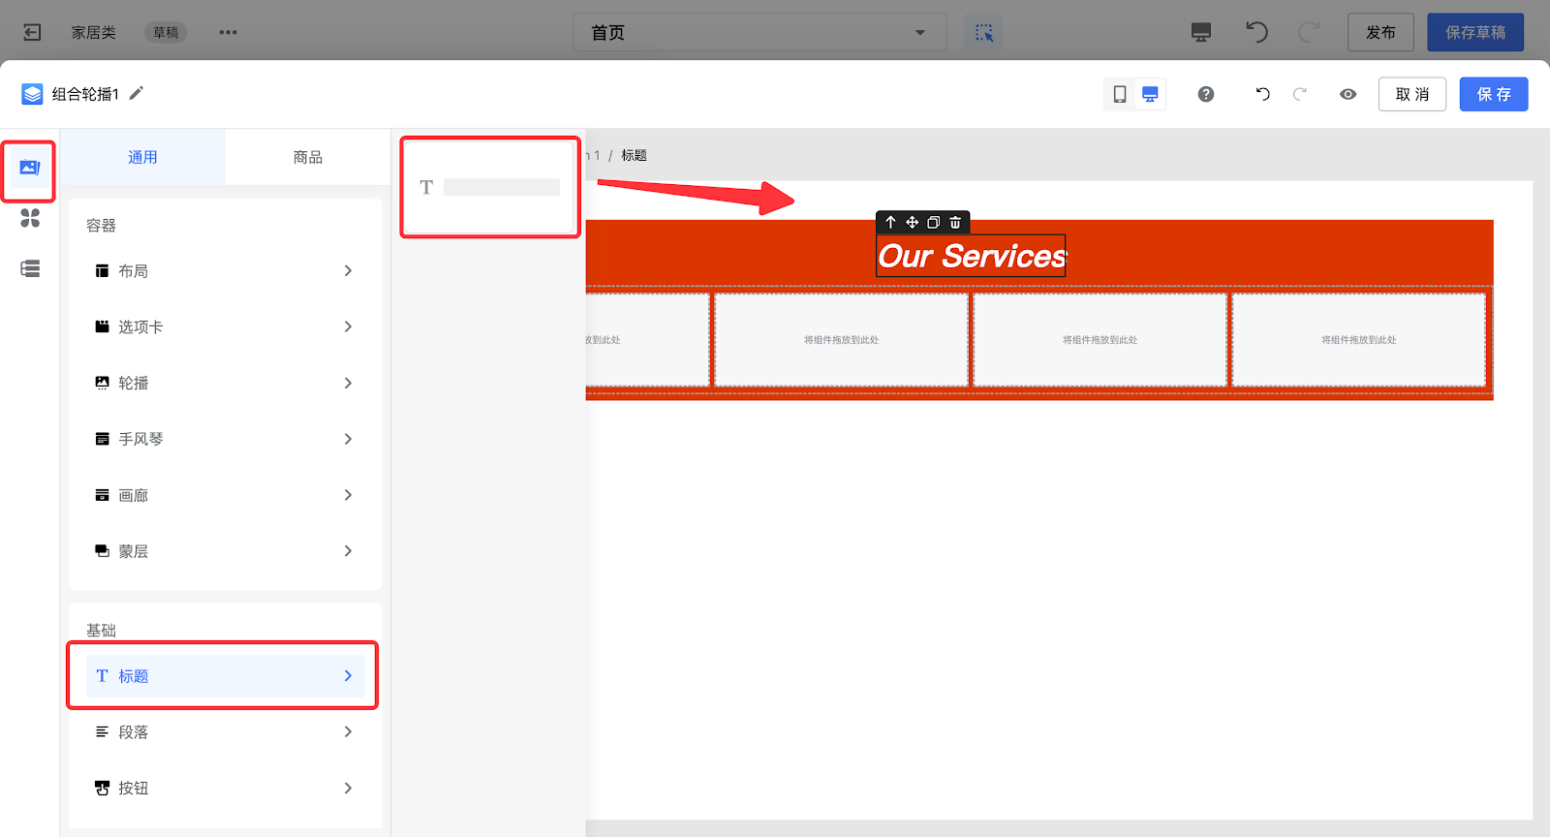
Task: Toggle preview with the eye icon
Action: pos(1348,94)
